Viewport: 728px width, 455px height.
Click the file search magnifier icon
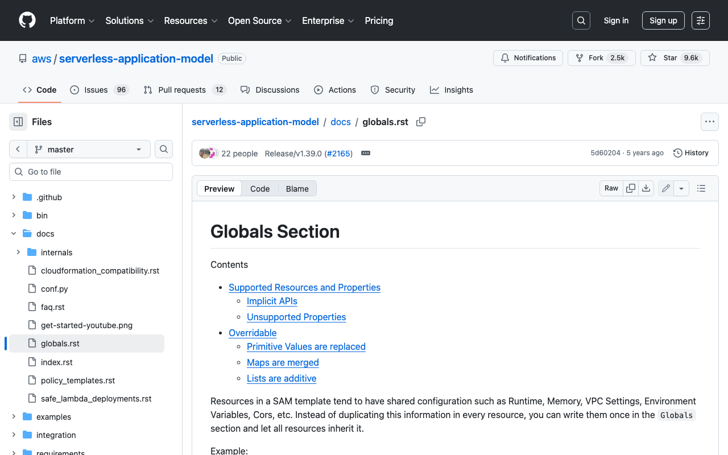coord(164,149)
